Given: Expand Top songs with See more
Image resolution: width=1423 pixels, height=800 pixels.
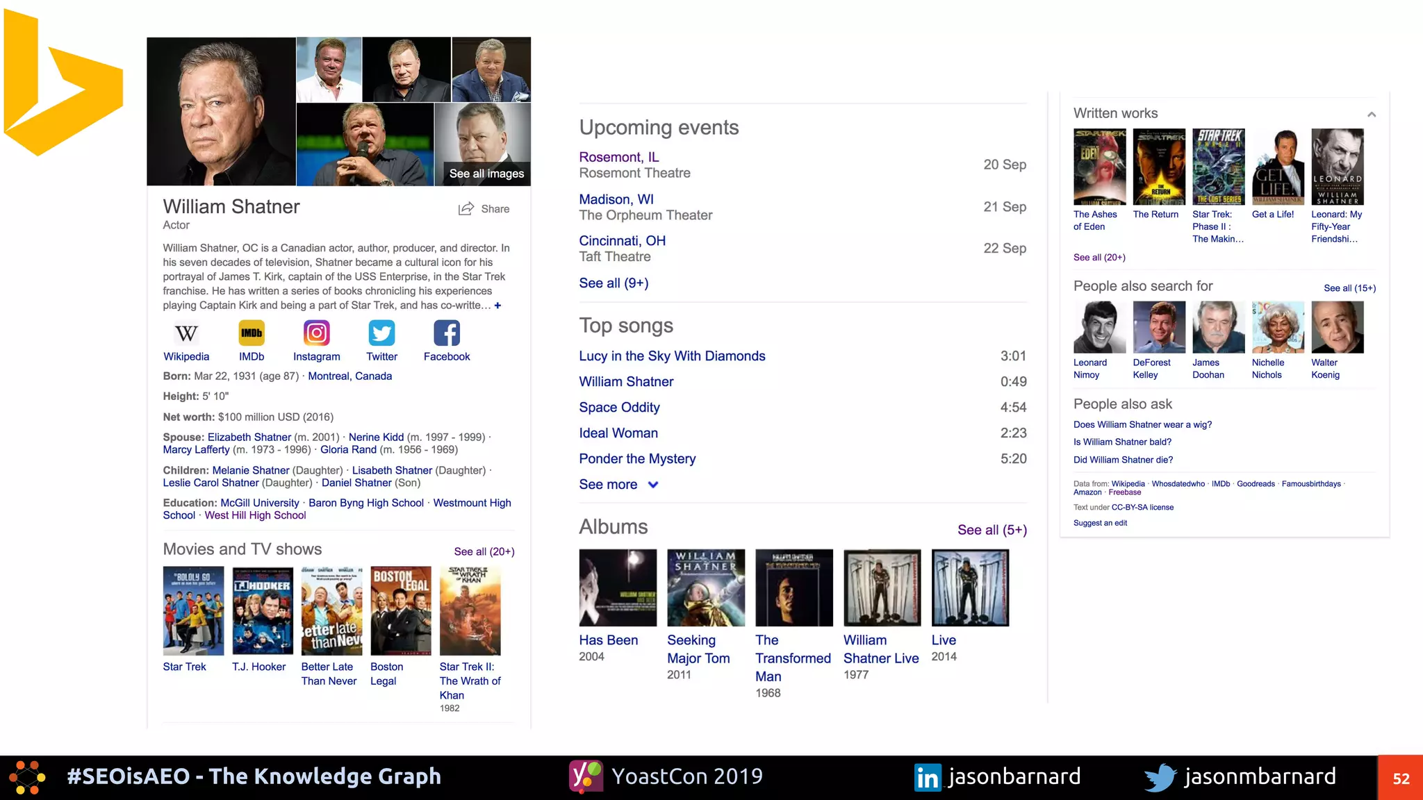Looking at the screenshot, I should pyautogui.click(x=618, y=484).
